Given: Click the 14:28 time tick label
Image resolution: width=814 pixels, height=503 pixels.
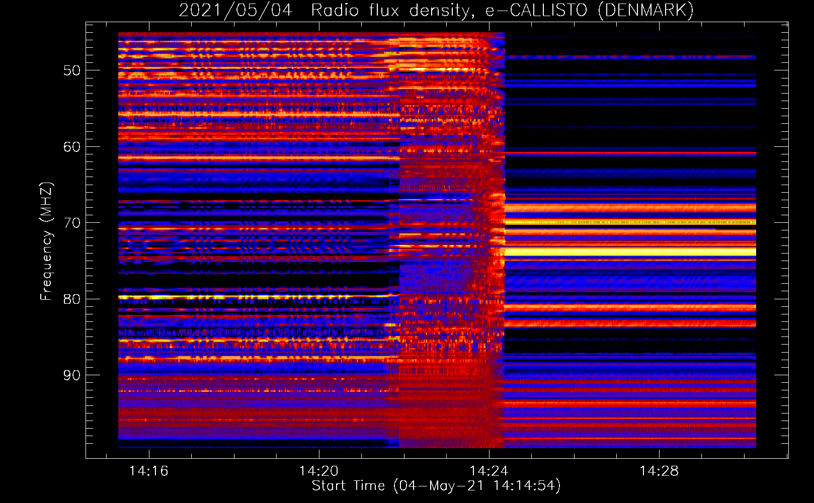Looking at the screenshot, I should [659, 471].
